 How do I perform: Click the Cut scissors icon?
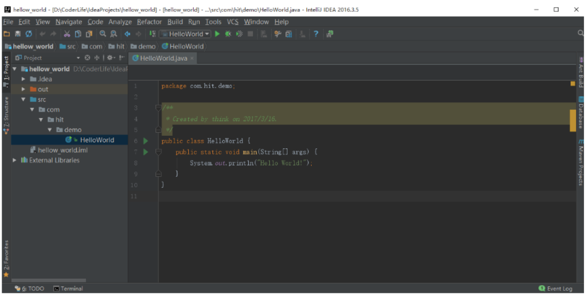(67, 34)
